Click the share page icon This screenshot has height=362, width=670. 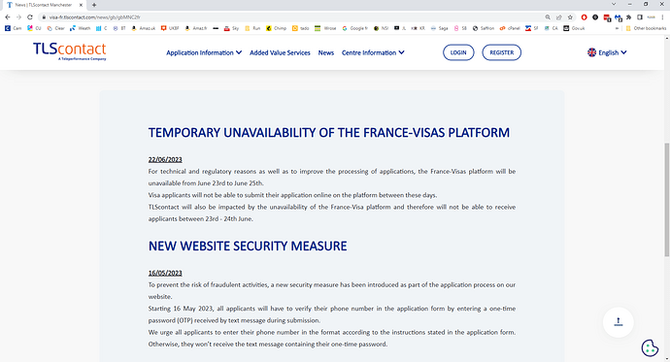pos(558,17)
